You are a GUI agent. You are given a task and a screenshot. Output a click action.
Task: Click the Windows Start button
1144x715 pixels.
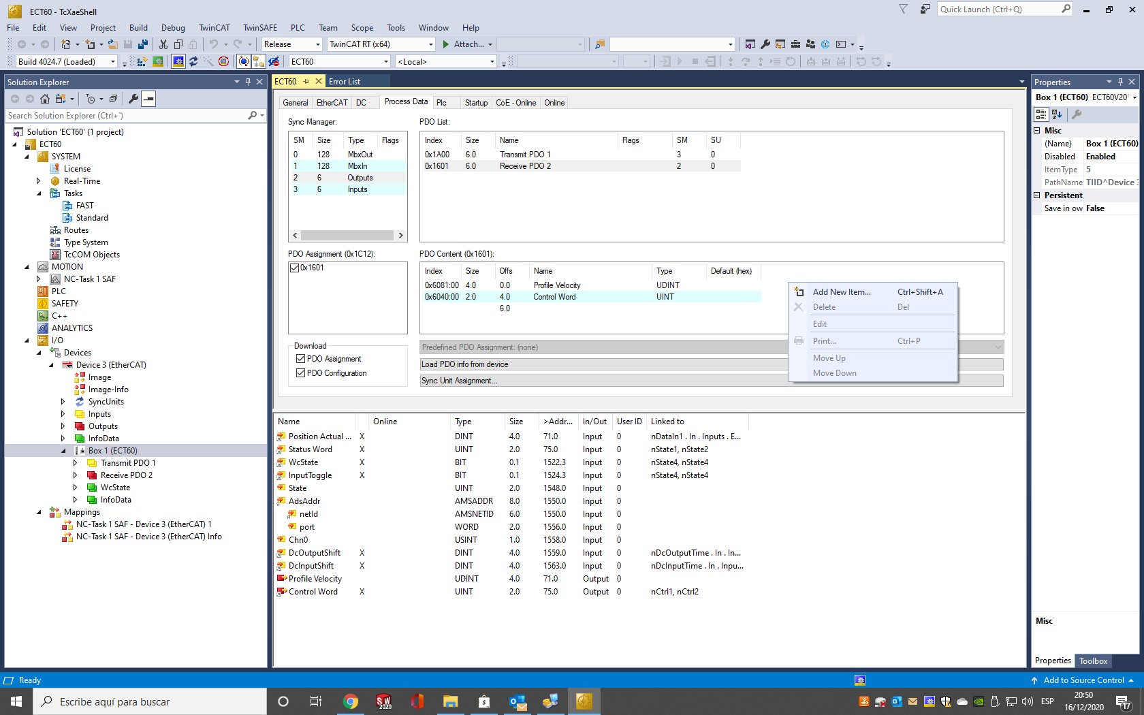pos(16,701)
